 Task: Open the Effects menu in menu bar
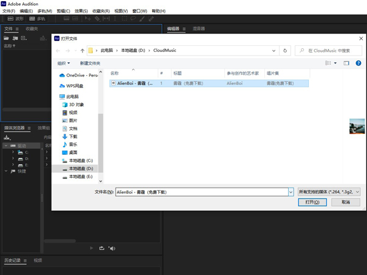81,11
